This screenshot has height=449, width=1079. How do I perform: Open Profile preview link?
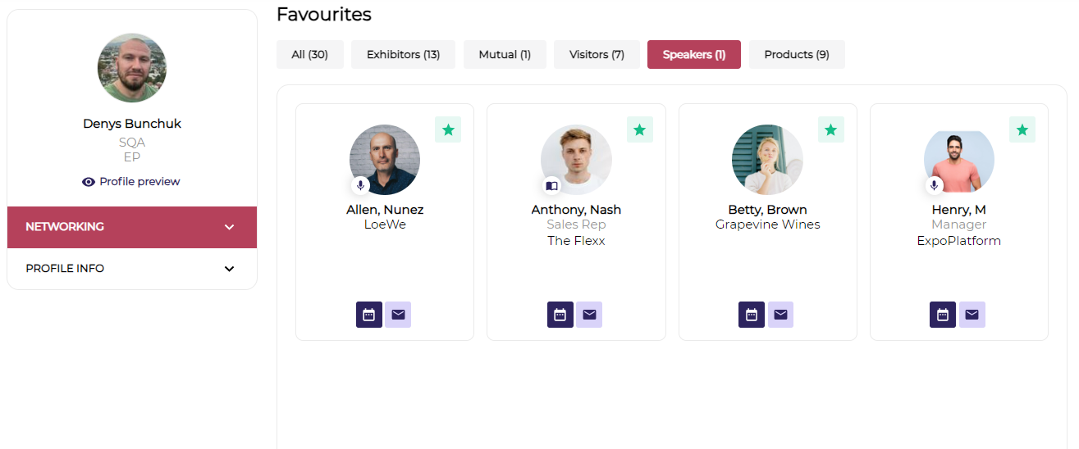(131, 182)
